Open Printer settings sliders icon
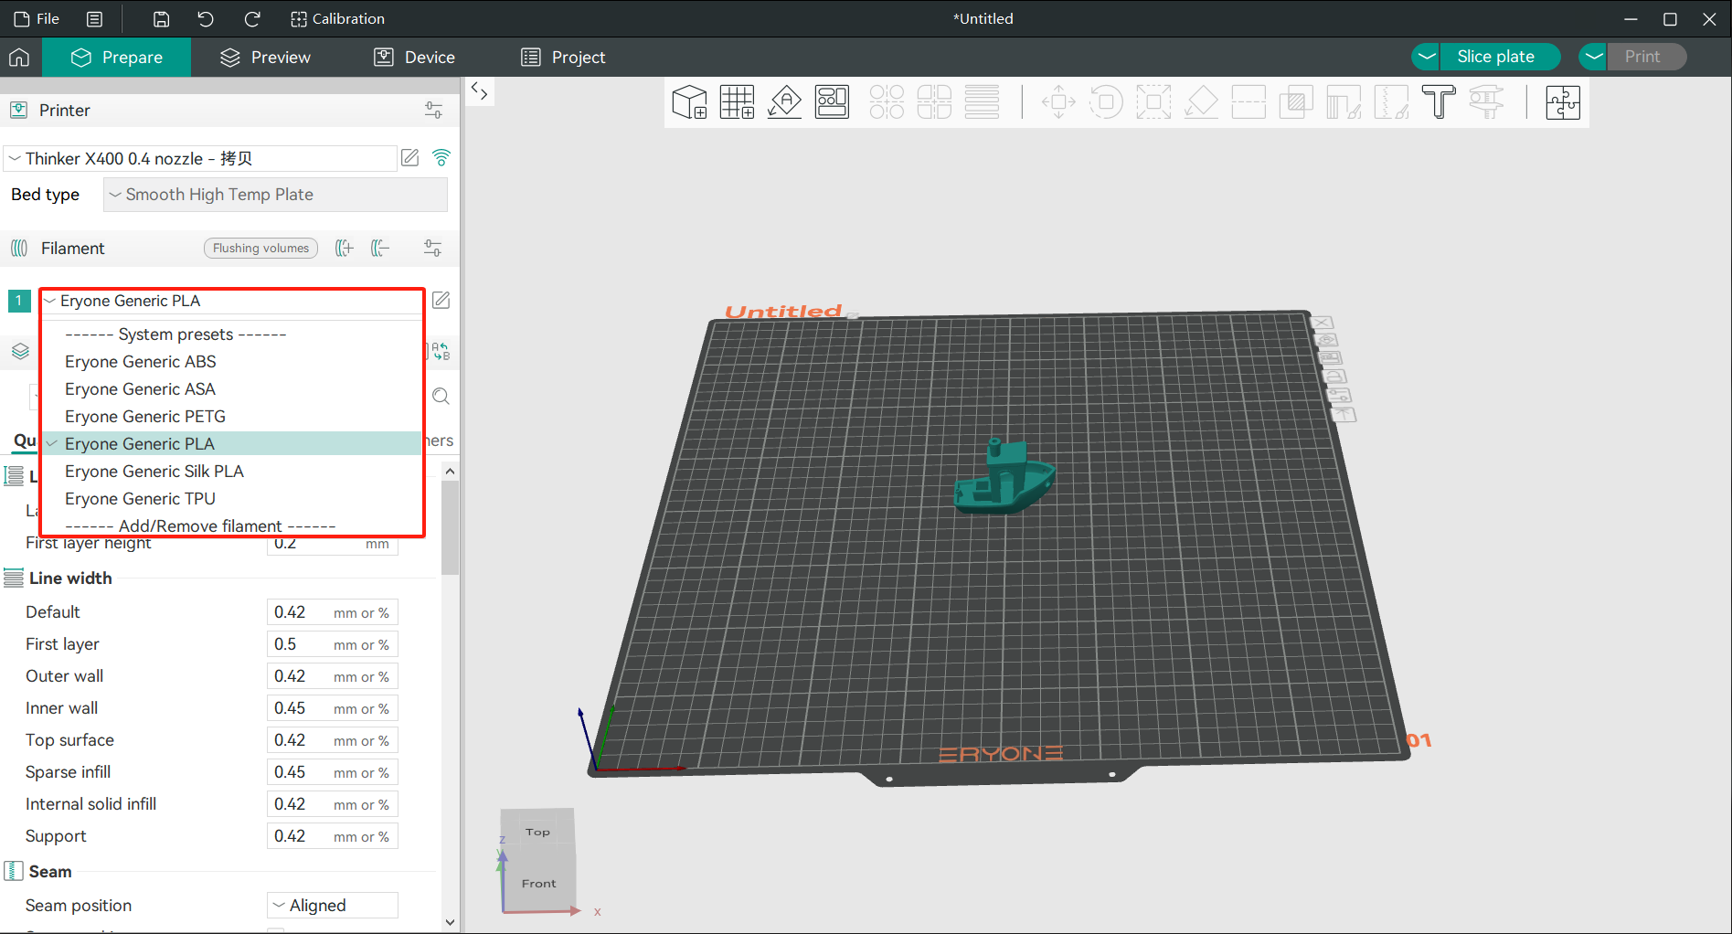The height and width of the screenshot is (934, 1732). click(x=433, y=111)
